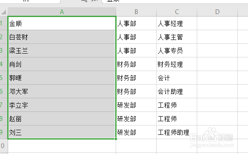Select the cell with 肖剑
The height and width of the screenshot is (154, 248).
62,64
